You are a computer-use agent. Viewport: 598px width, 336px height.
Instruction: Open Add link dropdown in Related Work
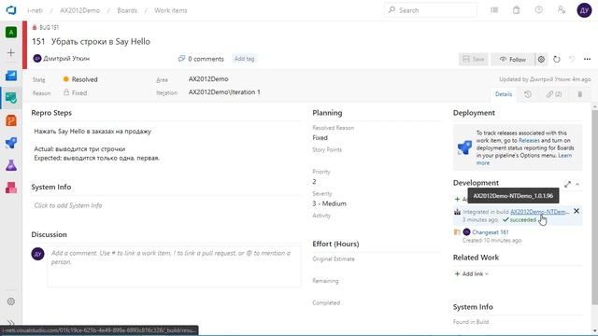471,273
